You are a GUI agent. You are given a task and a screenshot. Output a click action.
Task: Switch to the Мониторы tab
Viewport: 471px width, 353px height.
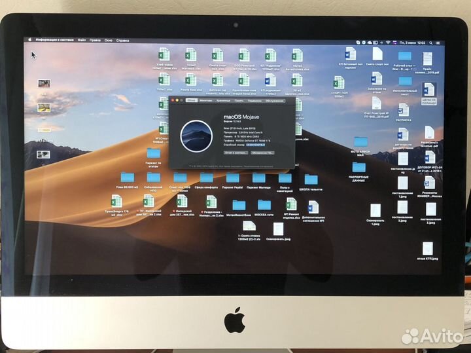pyautogui.click(x=206, y=100)
